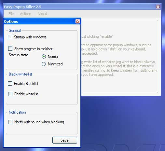
Task: Click the 'you have approved.' text in main window
Action: click(x=98, y=75)
